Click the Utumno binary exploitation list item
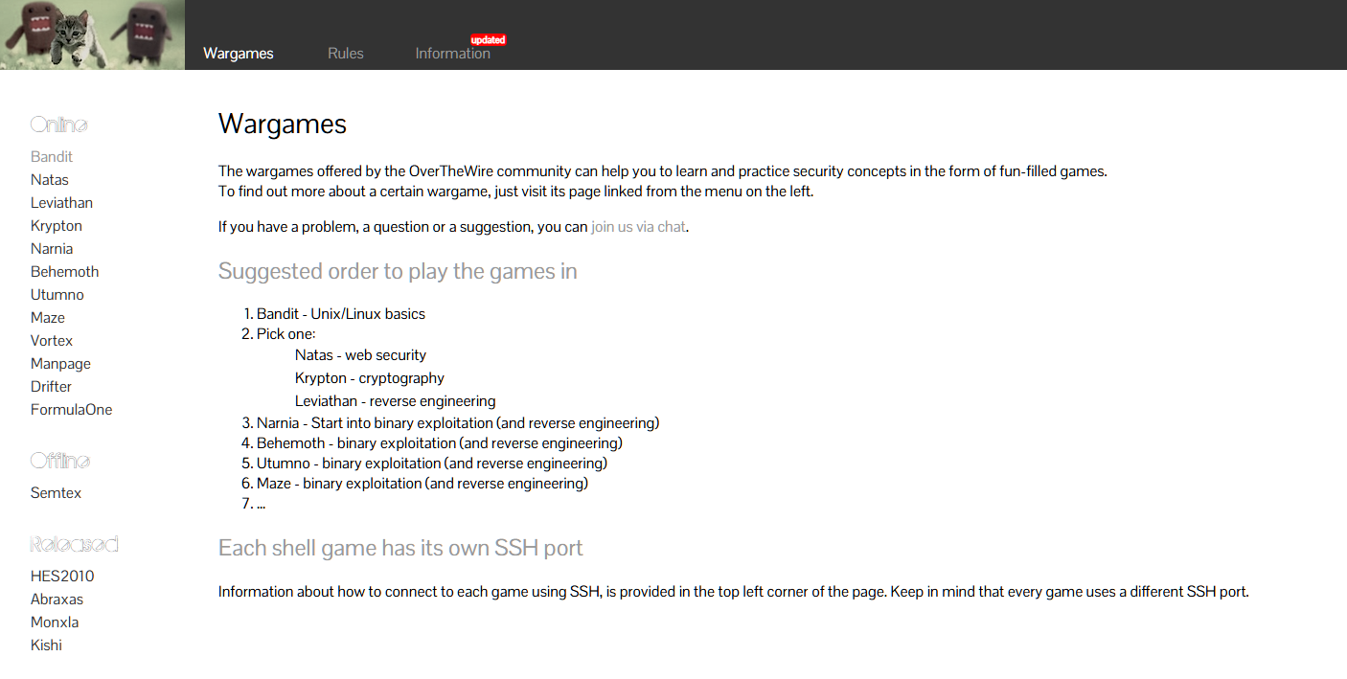Screen dimensions: 1347x679 (432, 464)
